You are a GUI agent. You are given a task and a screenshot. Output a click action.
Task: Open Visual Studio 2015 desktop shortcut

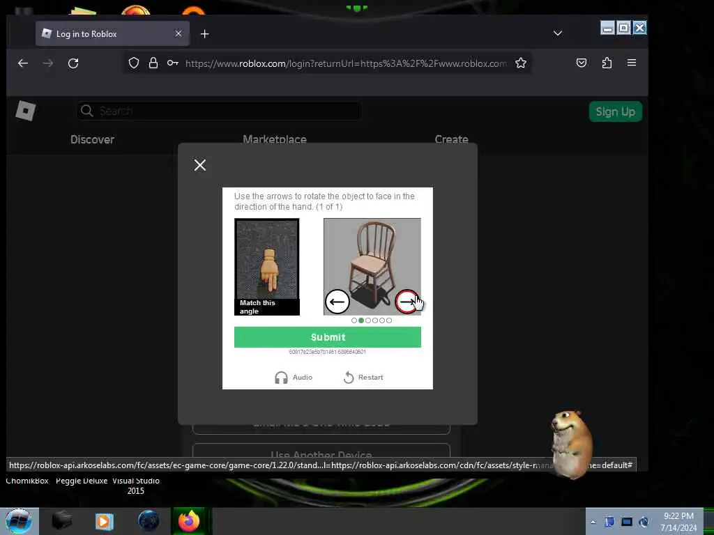pos(136,486)
